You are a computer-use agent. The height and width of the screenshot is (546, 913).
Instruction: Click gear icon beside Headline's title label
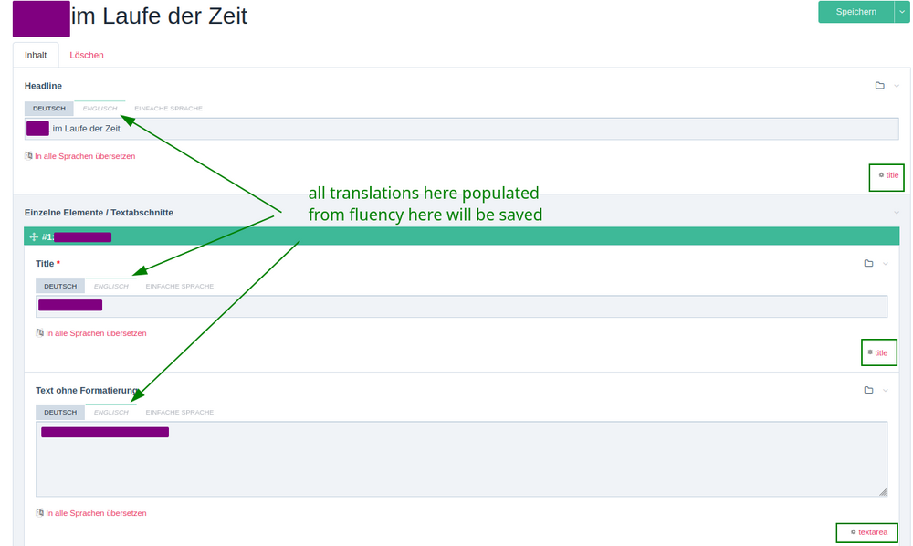[881, 174]
